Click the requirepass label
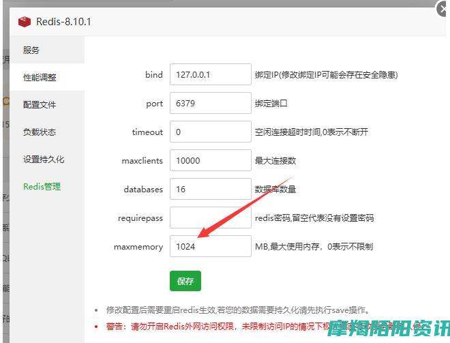 (140, 218)
